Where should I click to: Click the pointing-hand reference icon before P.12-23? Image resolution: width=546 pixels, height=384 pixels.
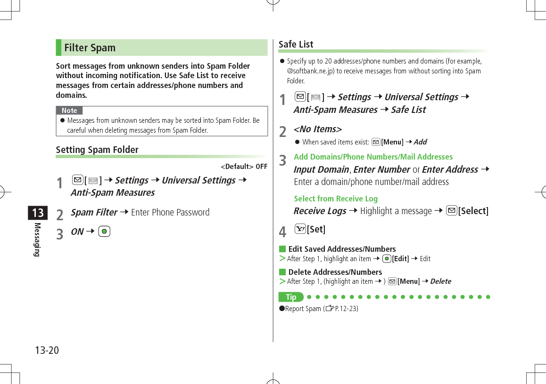(330, 309)
